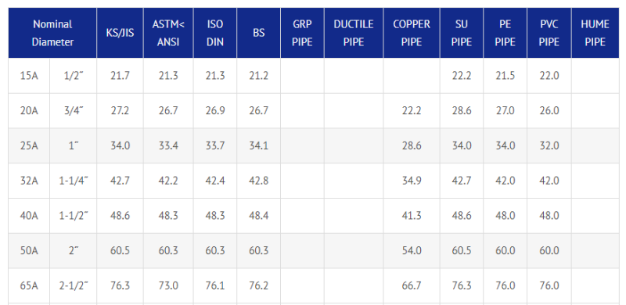Click the BS column header
Image resolution: width=626 pixels, height=305 pixels.
(x=259, y=33)
